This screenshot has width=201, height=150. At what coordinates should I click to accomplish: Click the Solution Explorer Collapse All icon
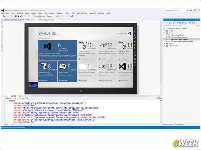pyautogui.click(x=183, y=23)
